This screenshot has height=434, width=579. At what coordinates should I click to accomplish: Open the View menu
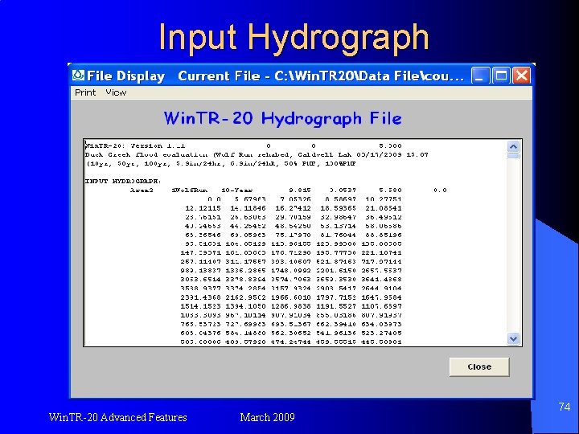(x=116, y=92)
